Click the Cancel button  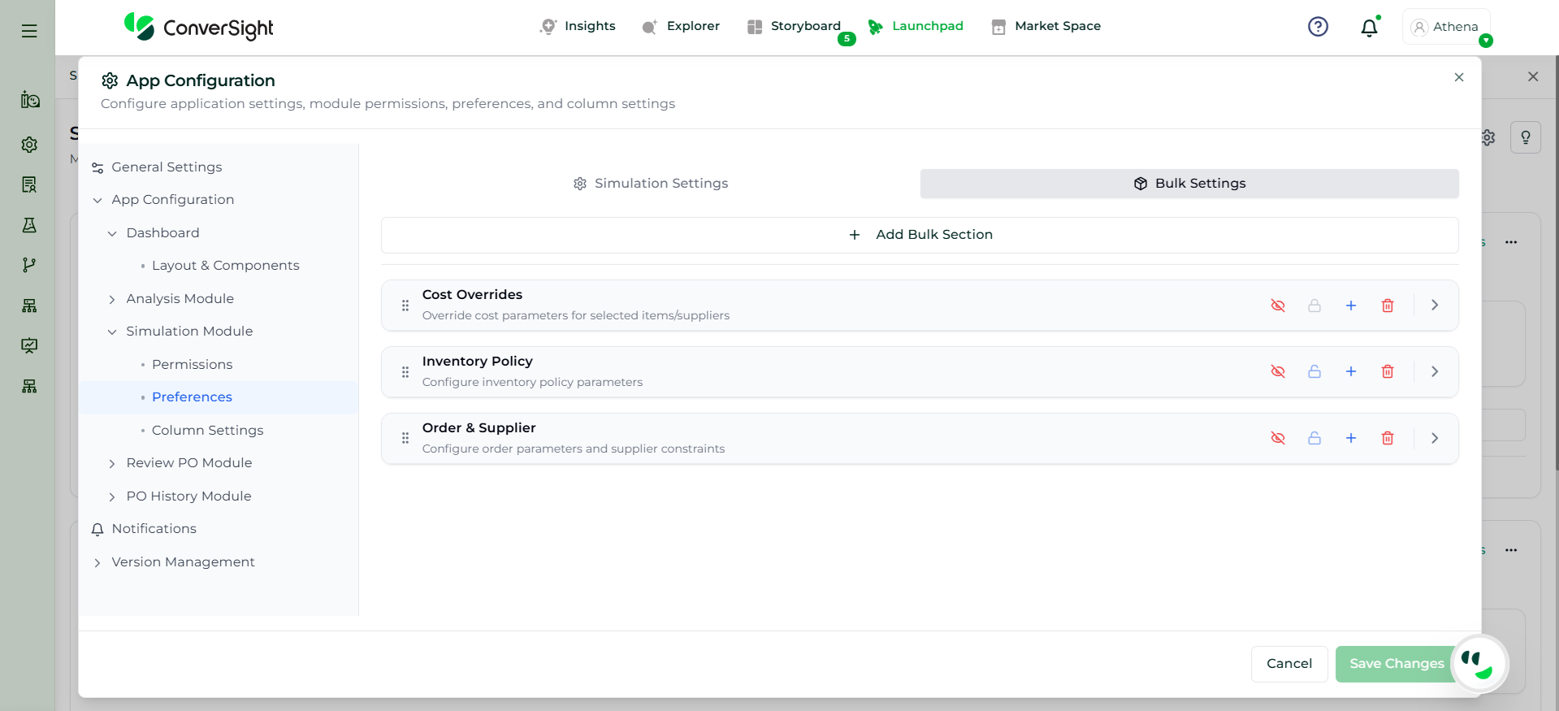tap(1288, 664)
